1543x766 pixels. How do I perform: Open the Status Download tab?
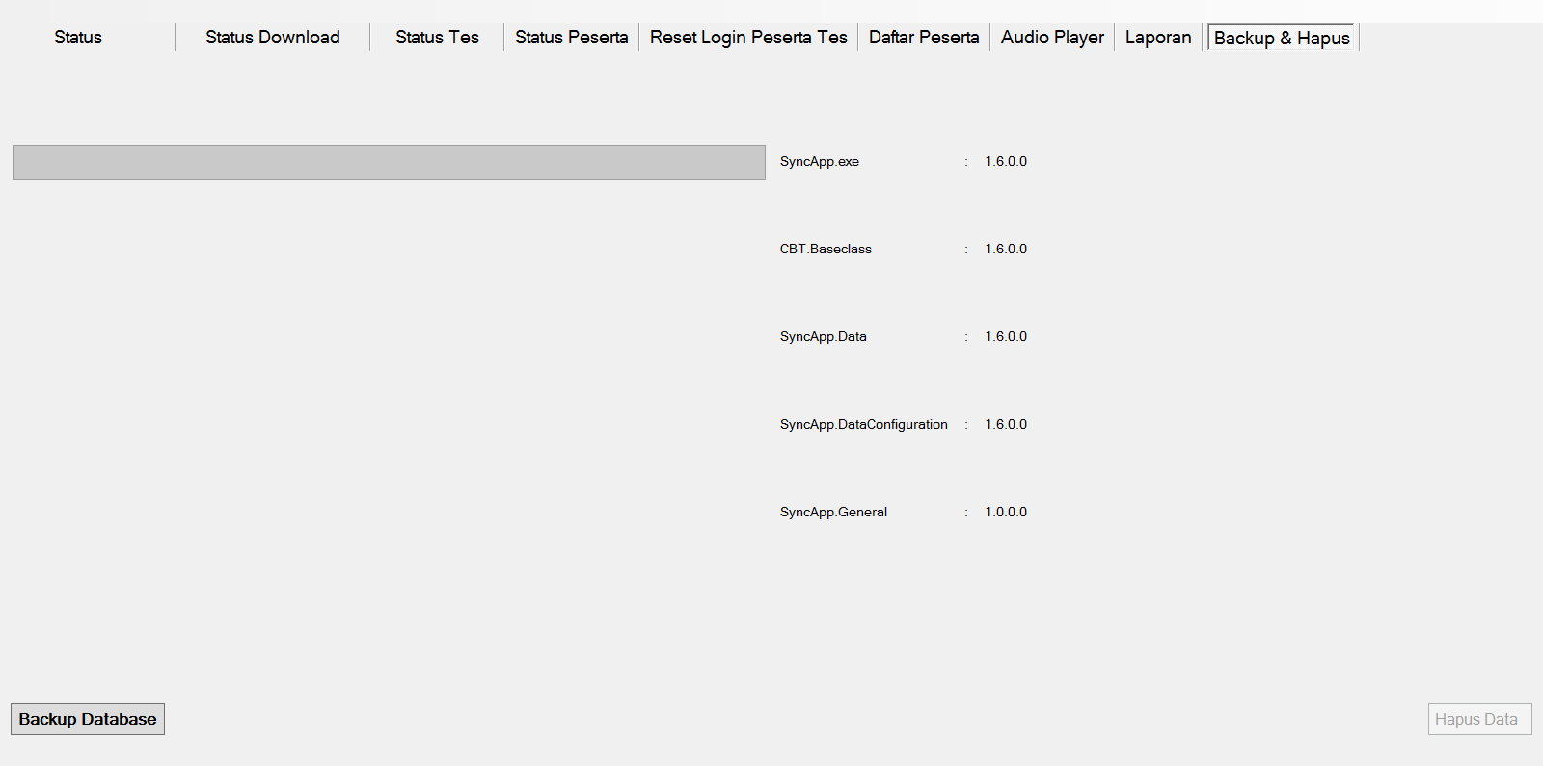tap(272, 38)
